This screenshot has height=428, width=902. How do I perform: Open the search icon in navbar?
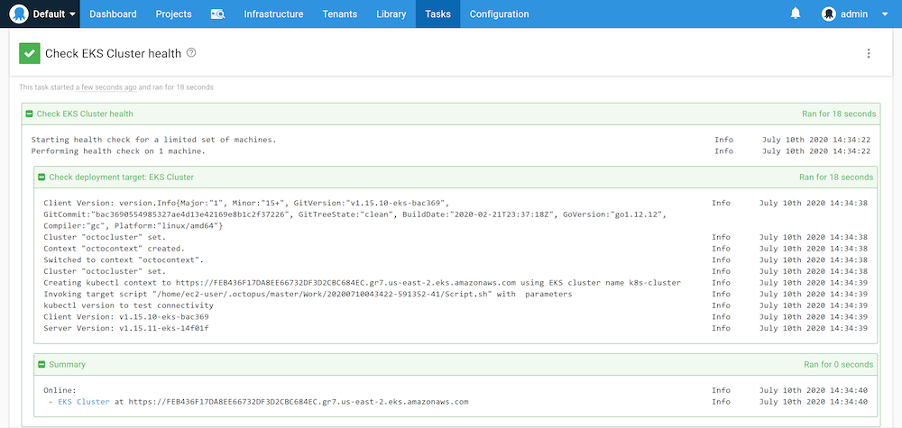[x=217, y=14]
